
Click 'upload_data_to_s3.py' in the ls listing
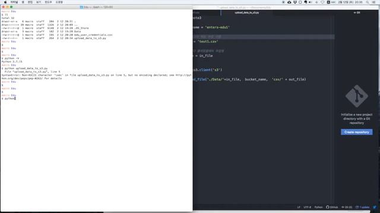click(x=90, y=38)
